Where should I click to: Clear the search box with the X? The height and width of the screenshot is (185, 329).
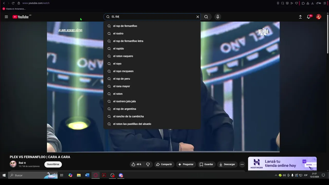(x=198, y=17)
